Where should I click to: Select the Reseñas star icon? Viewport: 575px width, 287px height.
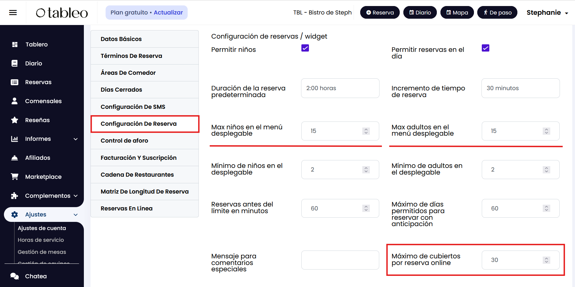(14, 120)
